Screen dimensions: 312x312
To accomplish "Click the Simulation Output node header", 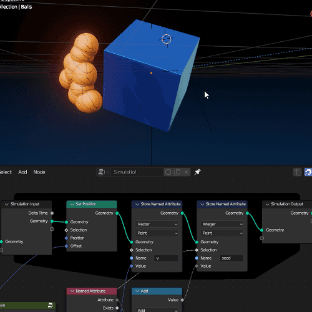I will (x=287, y=204).
